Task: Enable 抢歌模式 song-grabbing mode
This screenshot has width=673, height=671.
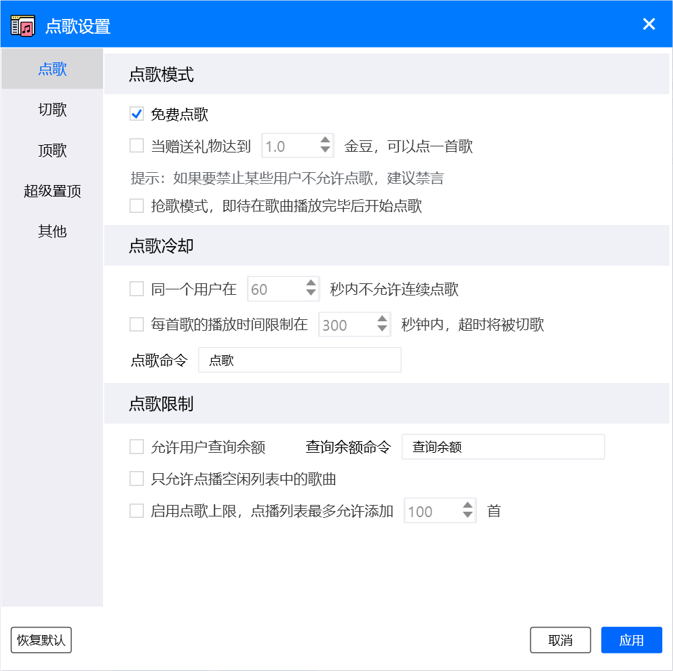Action: (136, 205)
